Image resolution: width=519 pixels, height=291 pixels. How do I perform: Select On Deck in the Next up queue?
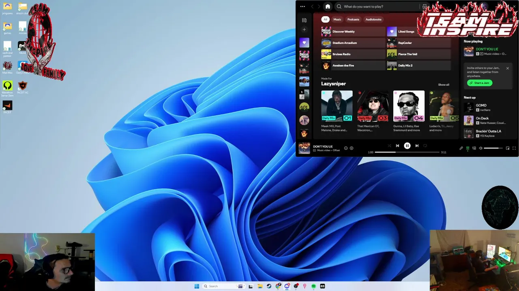click(489, 120)
